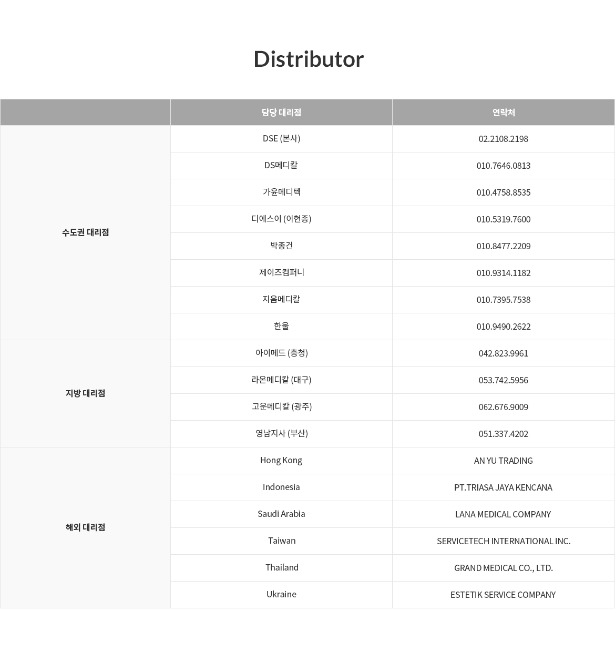The image size is (615, 672).
Task: Select 아이메드 (충청) regional distributor
Action: pyautogui.click(x=281, y=353)
